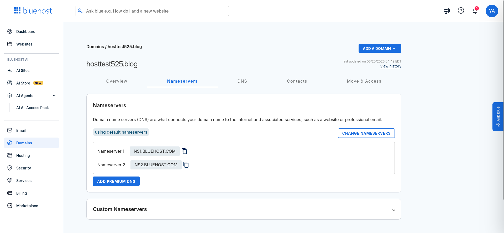
Task: Click the Hosting server icon
Action: 10,155
